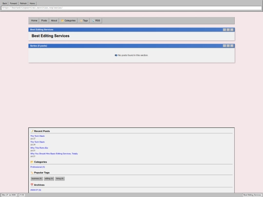The height and width of the screenshot is (197, 263).
Task: Select the editing (4) tag
Action: pyautogui.click(x=49, y=179)
